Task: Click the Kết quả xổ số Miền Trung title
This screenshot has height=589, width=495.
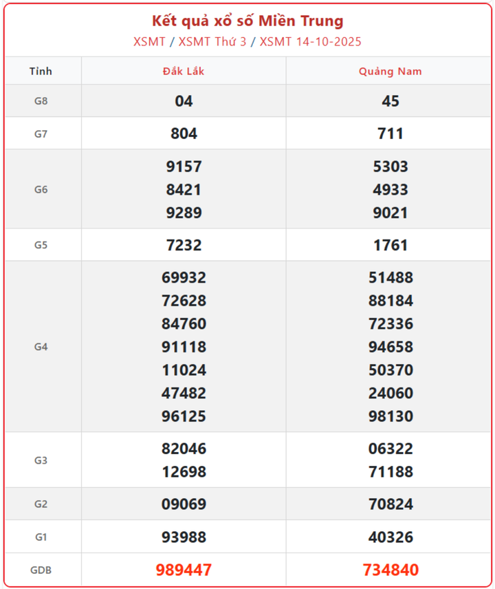Action: [247, 21]
